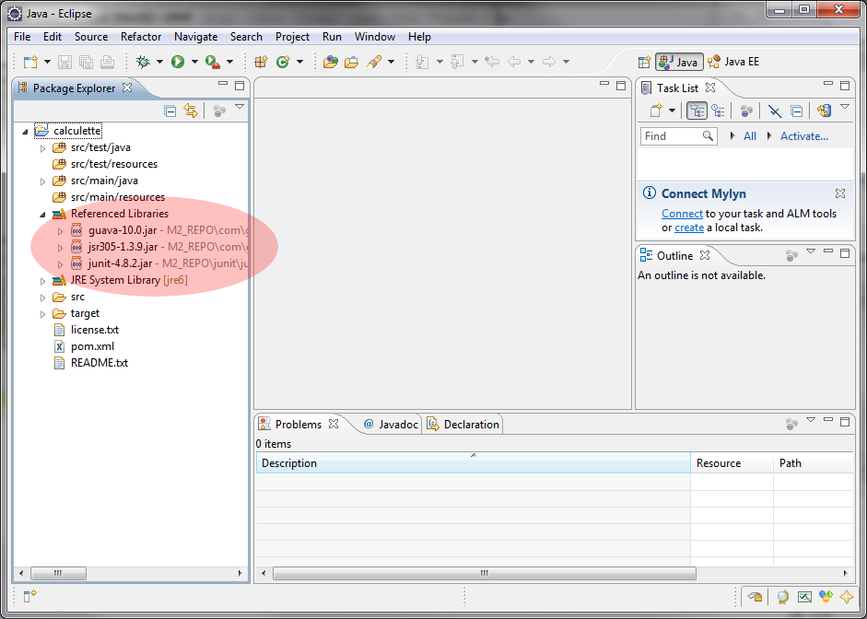Viewport: 867px width, 619px height.
Task: Switch to the Java EE perspective
Action: click(x=733, y=62)
